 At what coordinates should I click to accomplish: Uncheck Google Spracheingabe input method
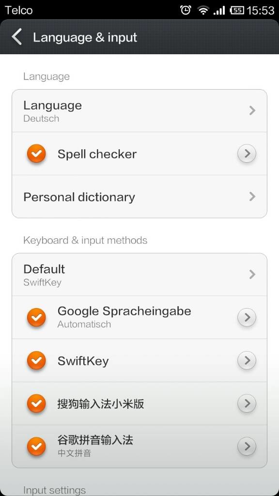point(36,317)
